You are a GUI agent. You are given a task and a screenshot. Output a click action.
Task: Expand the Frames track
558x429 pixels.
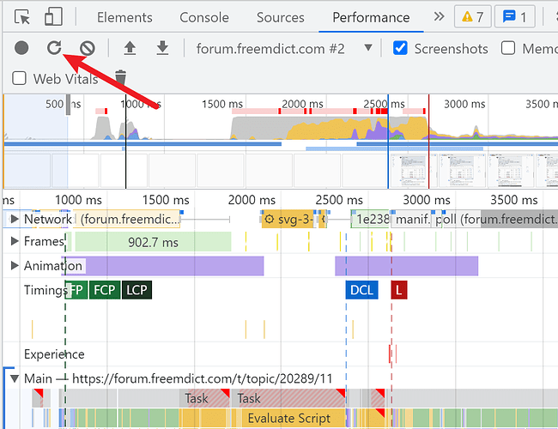(14, 242)
